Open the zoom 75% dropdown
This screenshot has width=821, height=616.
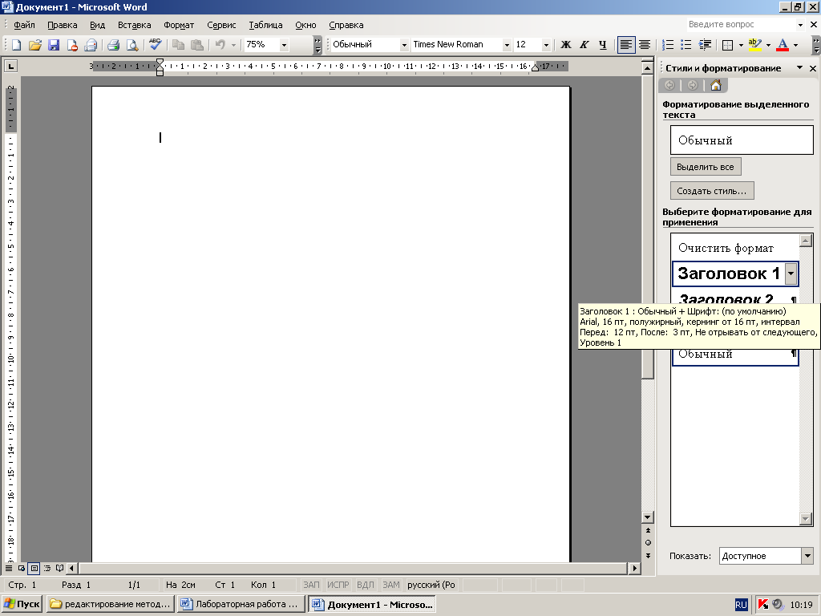284,45
